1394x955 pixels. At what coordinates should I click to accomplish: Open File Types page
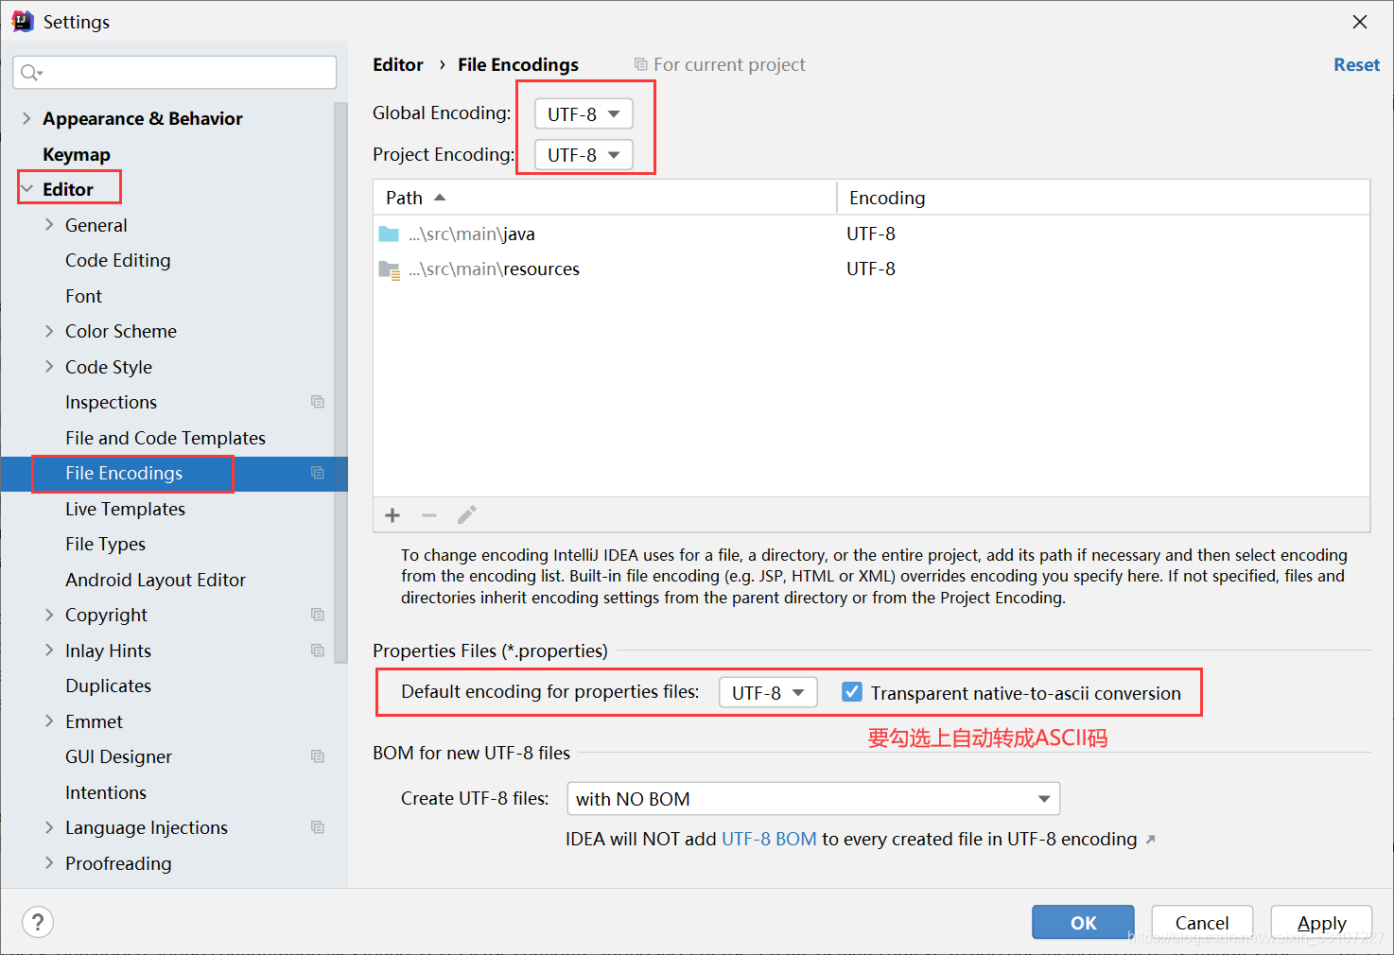click(105, 544)
